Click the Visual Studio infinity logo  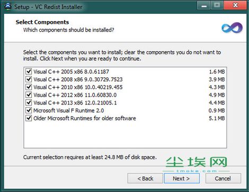tap(232, 27)
